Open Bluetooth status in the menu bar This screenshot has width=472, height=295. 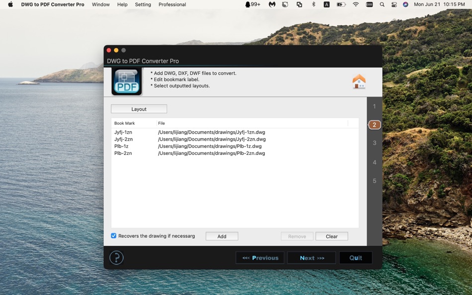click(x=314, y=4)
